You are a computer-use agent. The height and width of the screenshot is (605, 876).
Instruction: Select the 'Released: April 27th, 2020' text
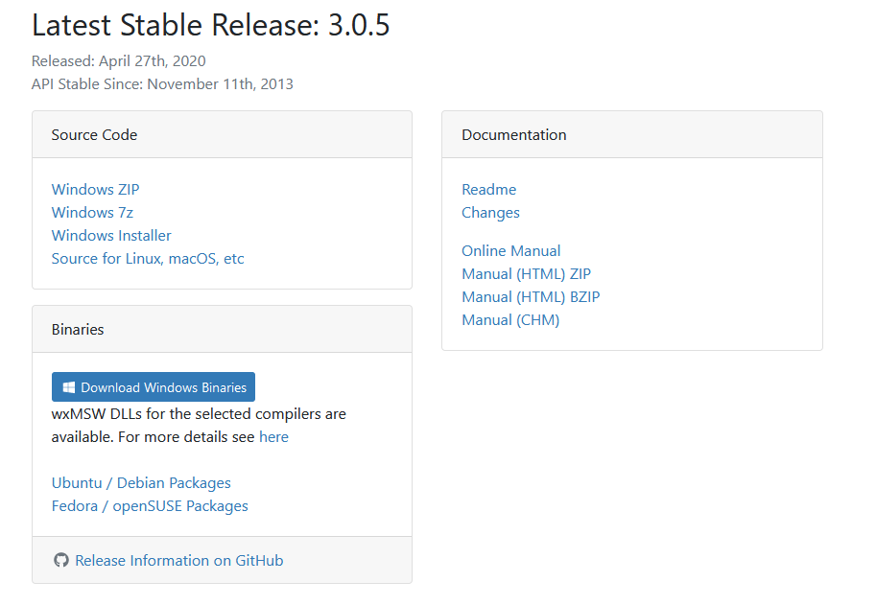click(118, 60)
